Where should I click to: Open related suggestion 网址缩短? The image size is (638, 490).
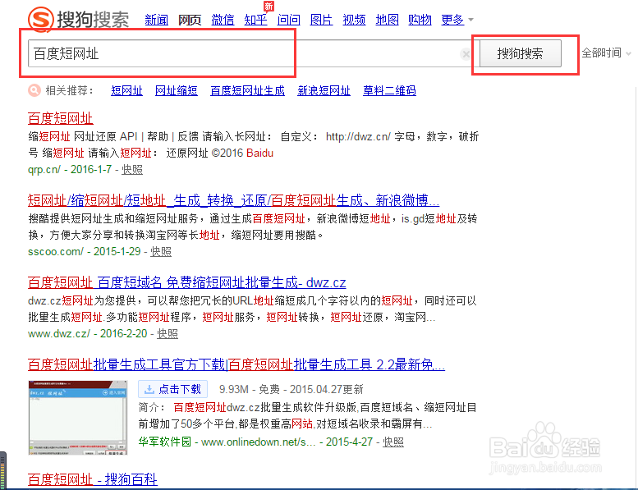coord(177,90)
